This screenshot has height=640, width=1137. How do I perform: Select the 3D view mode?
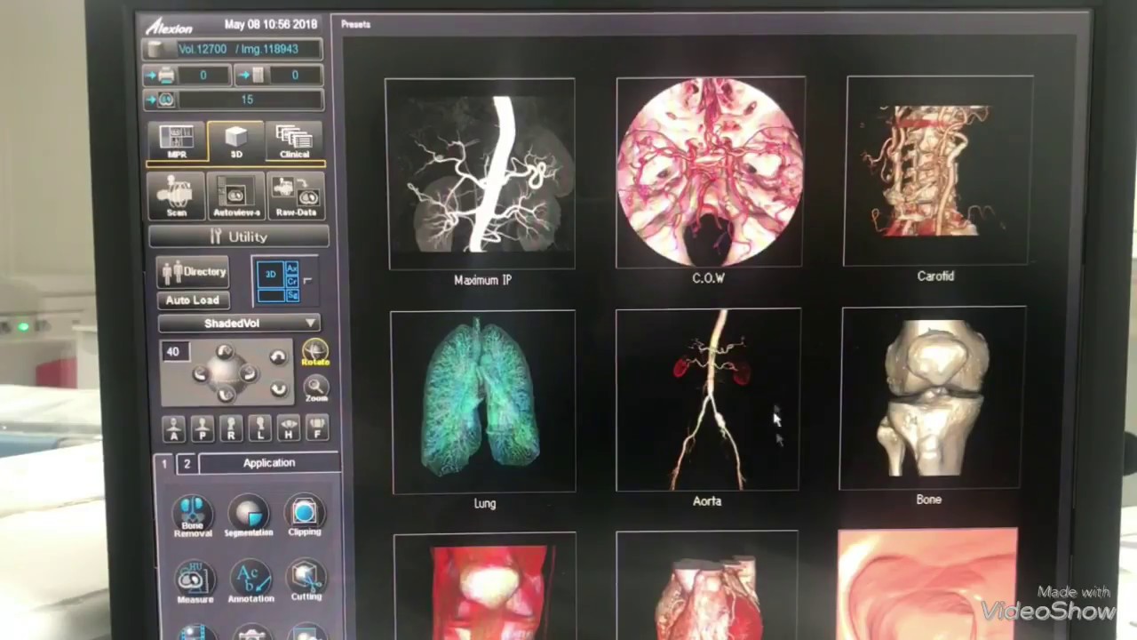tap(236, 142)
